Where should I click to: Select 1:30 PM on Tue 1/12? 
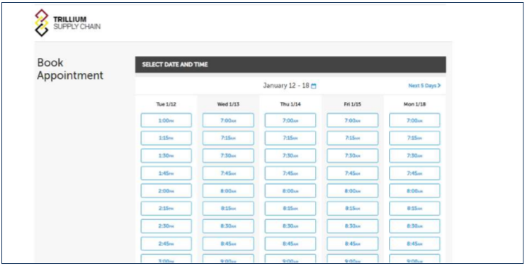(166, 156)
